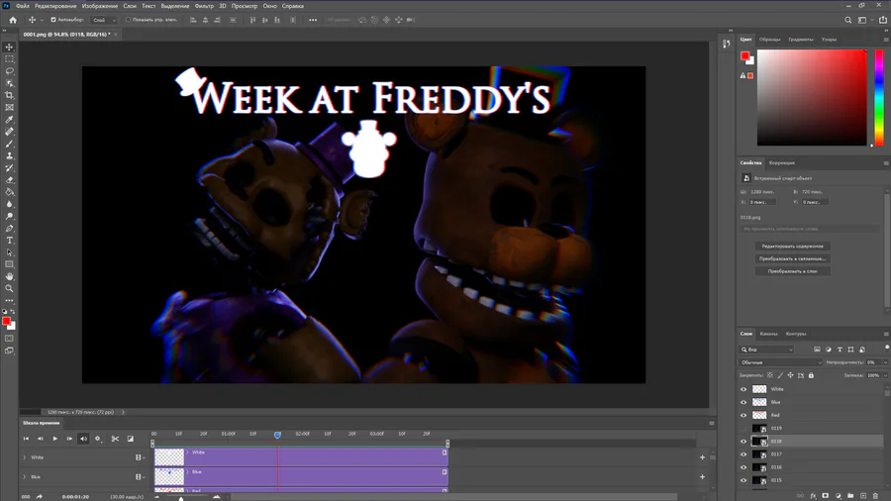
Task: Switch to the Каналы tab
Action: pyautogui.click(x=768, y=334)
